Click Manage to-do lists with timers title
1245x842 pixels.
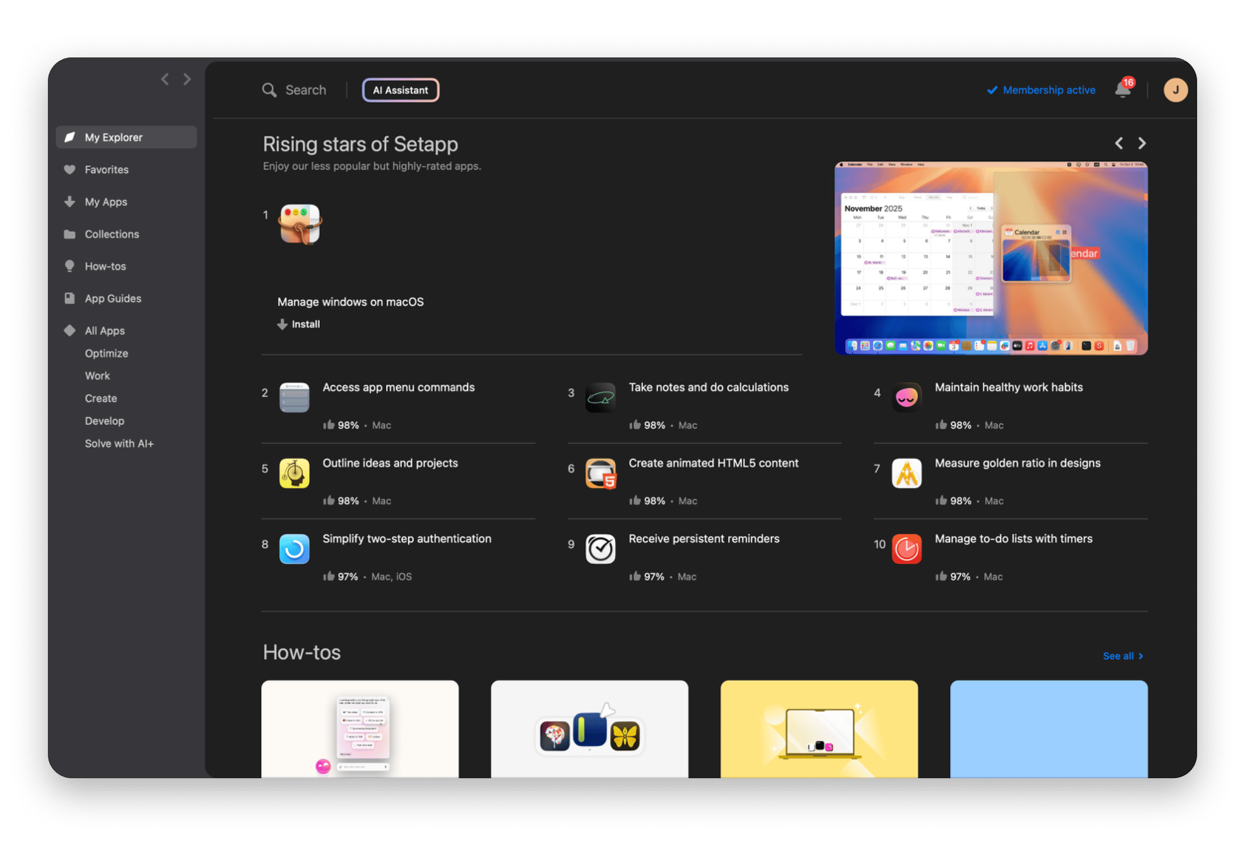tap(1013, 538)
